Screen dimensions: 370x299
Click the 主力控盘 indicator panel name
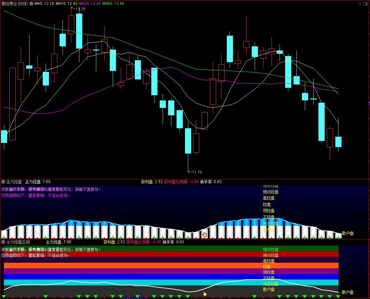click(x=14, y=182)
